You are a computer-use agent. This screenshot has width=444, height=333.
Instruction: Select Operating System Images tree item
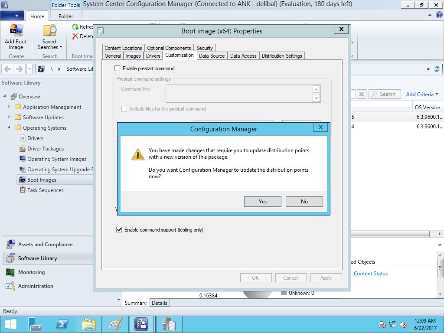point(57,159)
